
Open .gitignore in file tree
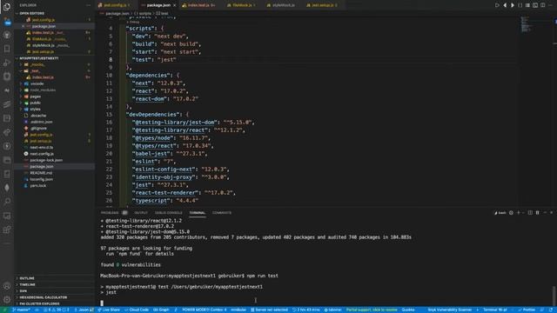coord(38,128)
